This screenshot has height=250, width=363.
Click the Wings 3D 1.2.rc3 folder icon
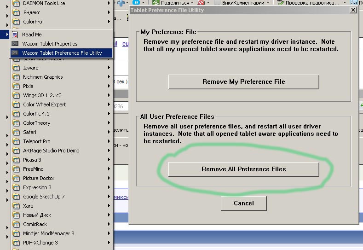(x=16, y=95)
